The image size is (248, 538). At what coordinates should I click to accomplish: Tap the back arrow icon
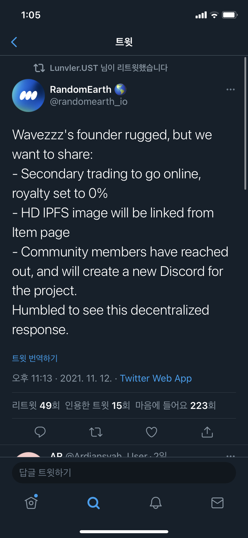tap(14, 42)
